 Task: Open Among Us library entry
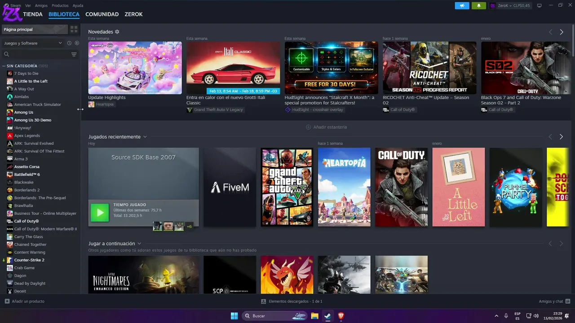[23, 113]
